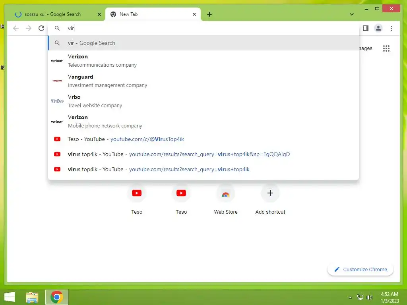
Task: Close the New Tab tab
Action: [x=194, y=14]
